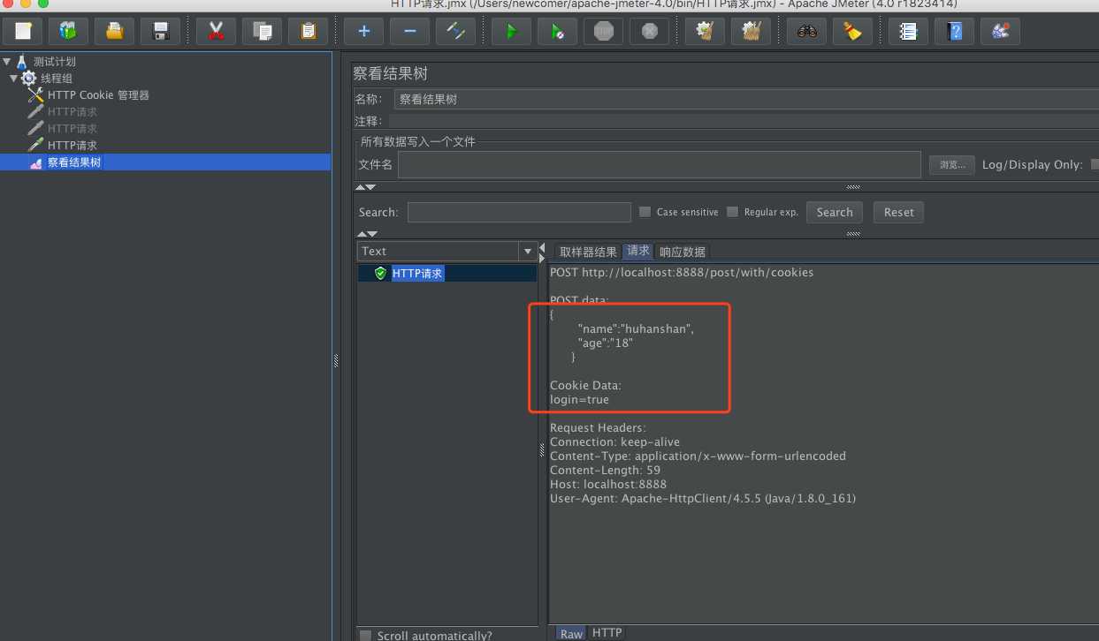Screen dimensions: 1099x641
Task: Open the Function Helper dialog icon
Action: point(908,31)
